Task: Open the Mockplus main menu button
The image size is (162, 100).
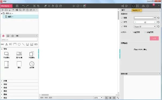Action: pyautogui.click(x=7, y=6)
